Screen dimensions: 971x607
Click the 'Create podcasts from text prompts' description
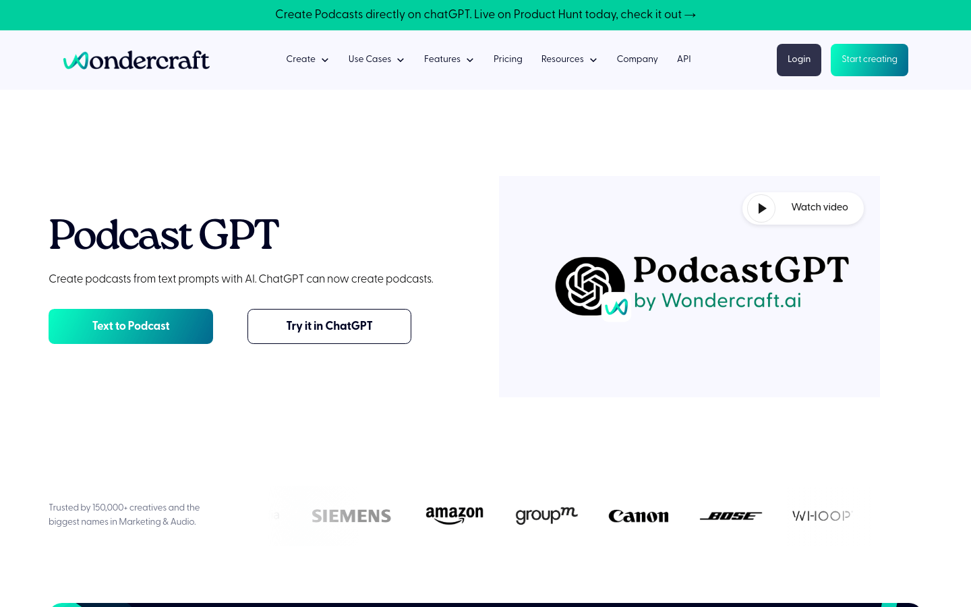click(241, 279)
